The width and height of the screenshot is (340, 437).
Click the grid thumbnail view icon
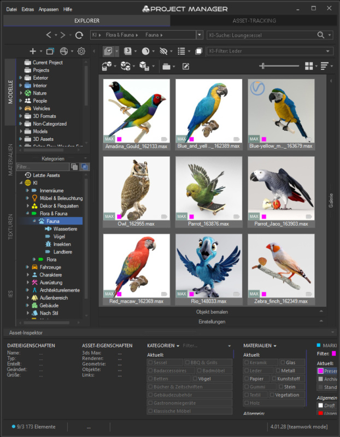coord(309,66)
